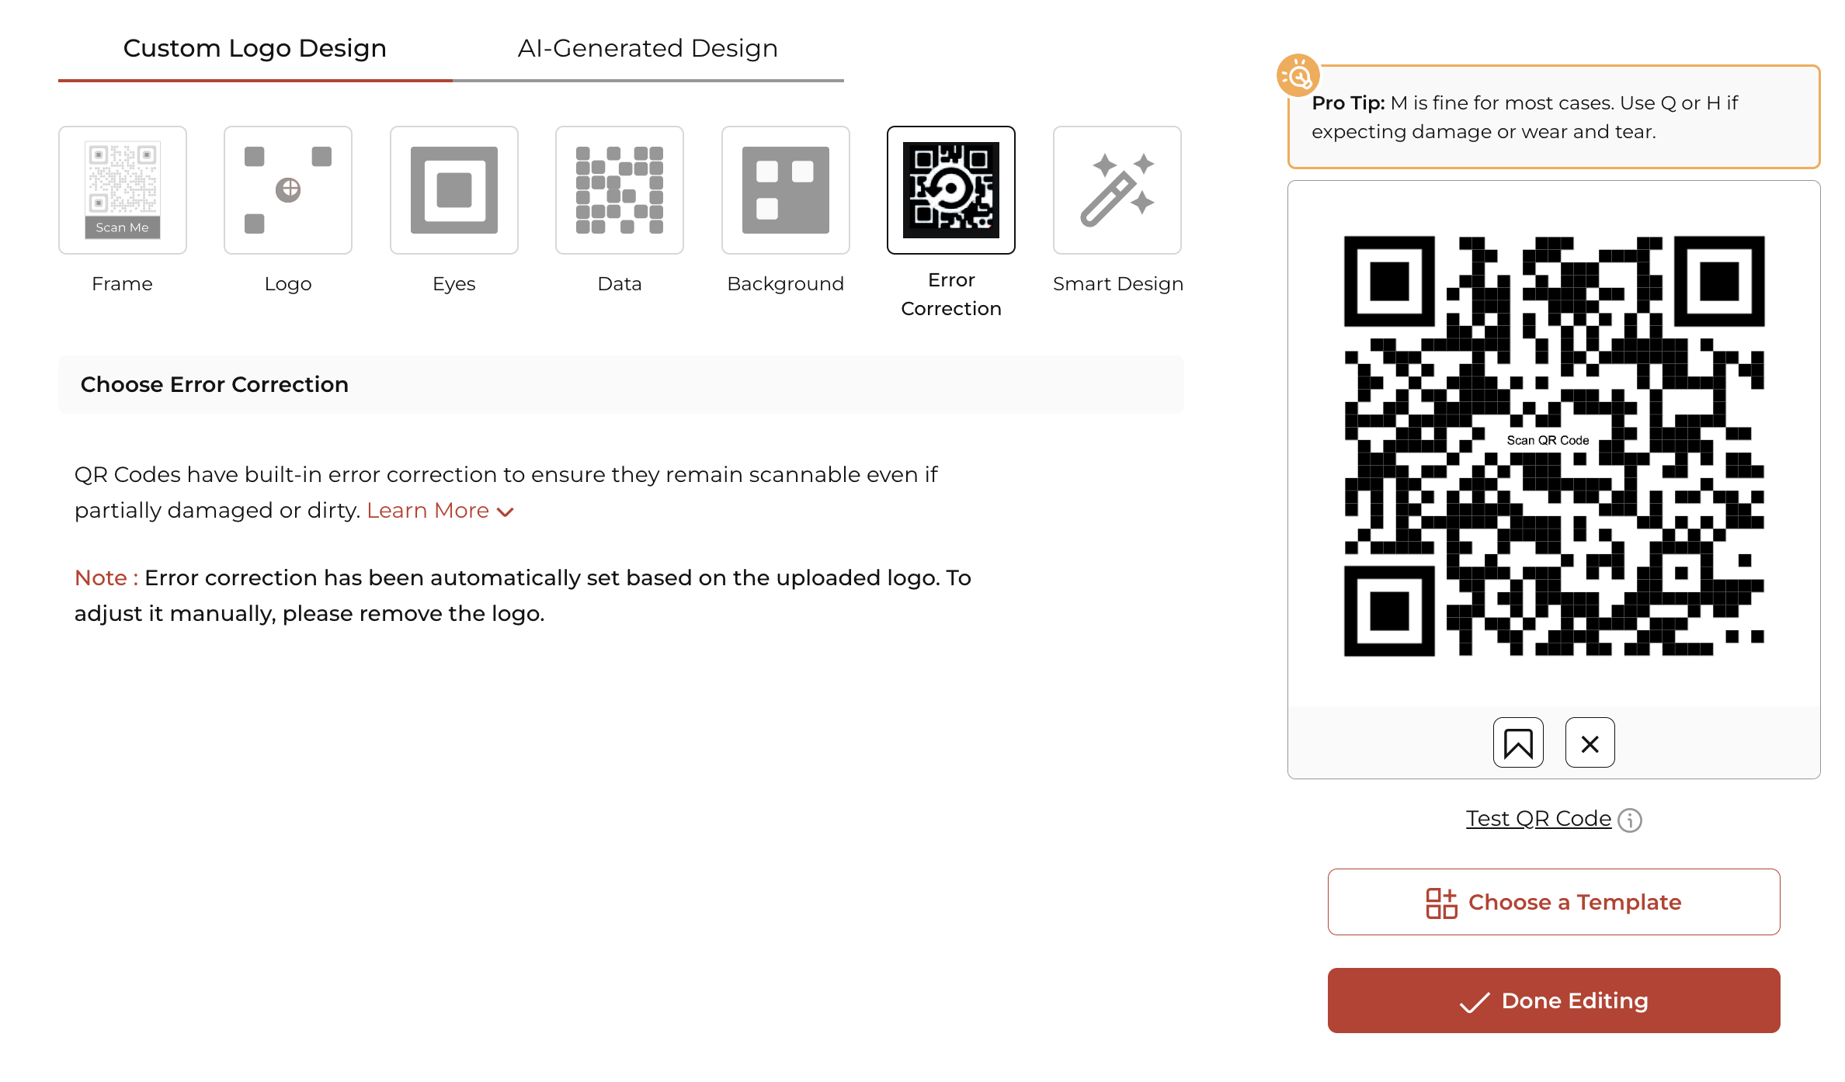Switch to AI-Generated Design tab
The width and height of the screenshot is (1845, 1082).
(x=648, y=48)
